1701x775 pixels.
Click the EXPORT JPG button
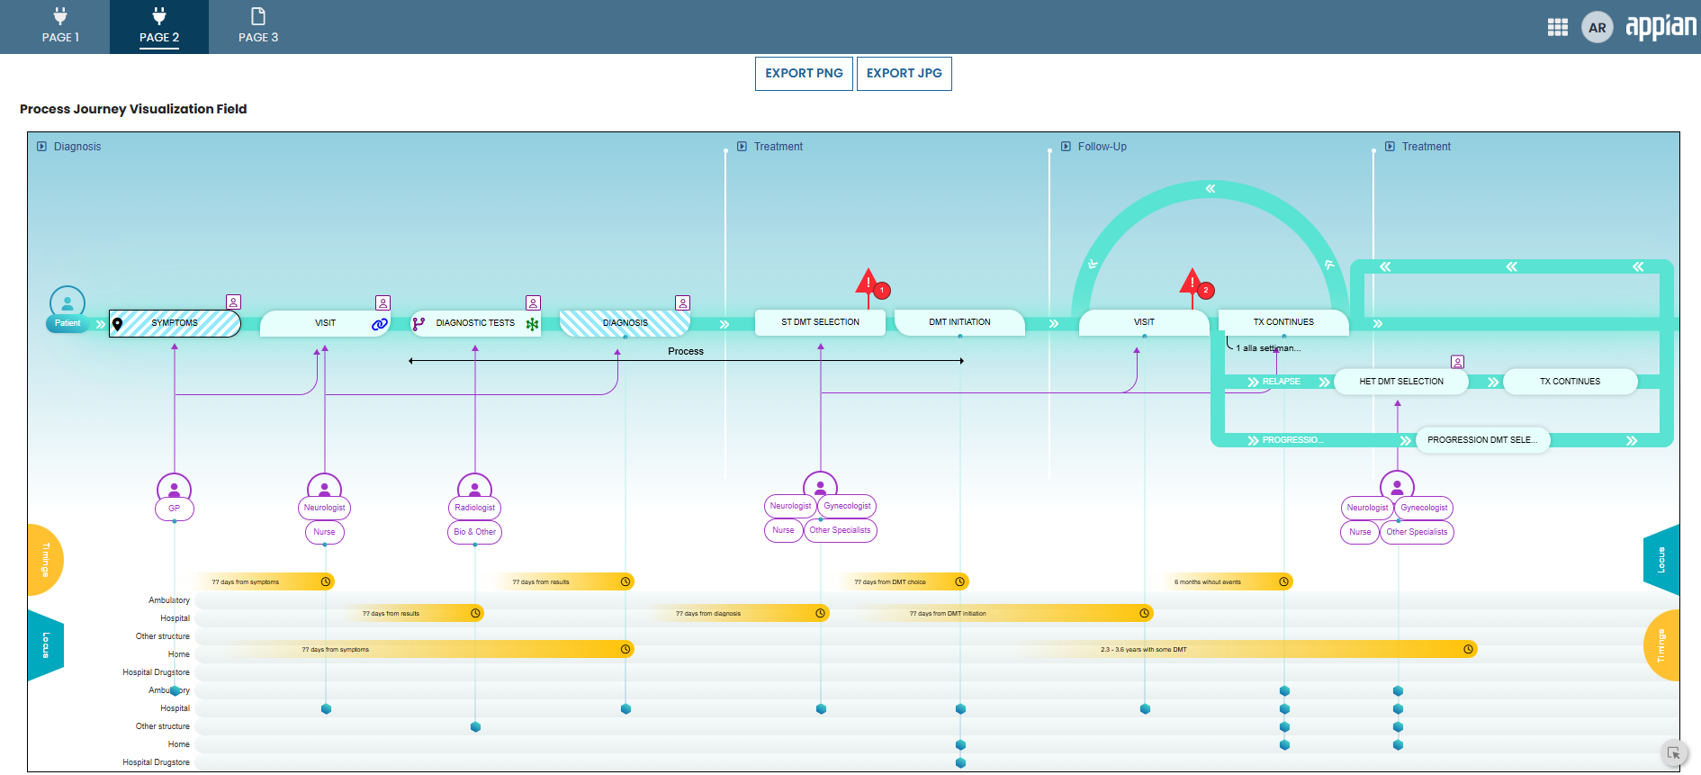tap(904, 74)
